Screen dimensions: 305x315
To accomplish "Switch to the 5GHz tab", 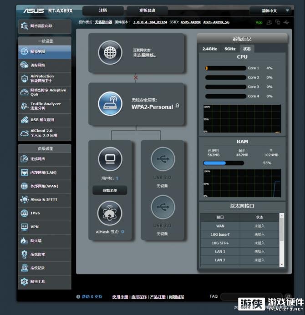I will (230, 49).
